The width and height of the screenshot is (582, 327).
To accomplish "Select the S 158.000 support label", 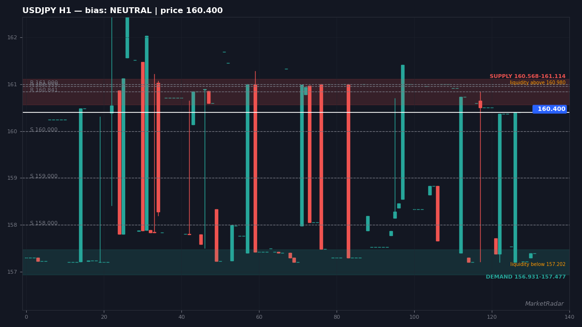I will pos(44,223).
